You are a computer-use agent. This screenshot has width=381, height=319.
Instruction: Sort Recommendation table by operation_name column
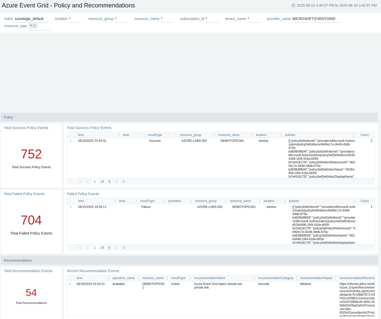[x=123, y=278]
